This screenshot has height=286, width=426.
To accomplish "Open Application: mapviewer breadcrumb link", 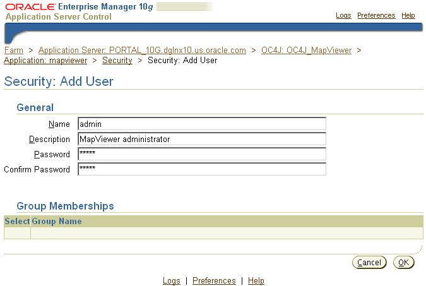I will [x=45, y=61].
